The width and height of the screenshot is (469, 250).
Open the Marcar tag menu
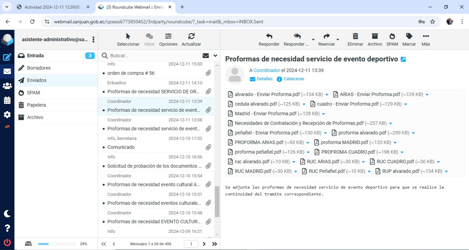tap(409, 36)
